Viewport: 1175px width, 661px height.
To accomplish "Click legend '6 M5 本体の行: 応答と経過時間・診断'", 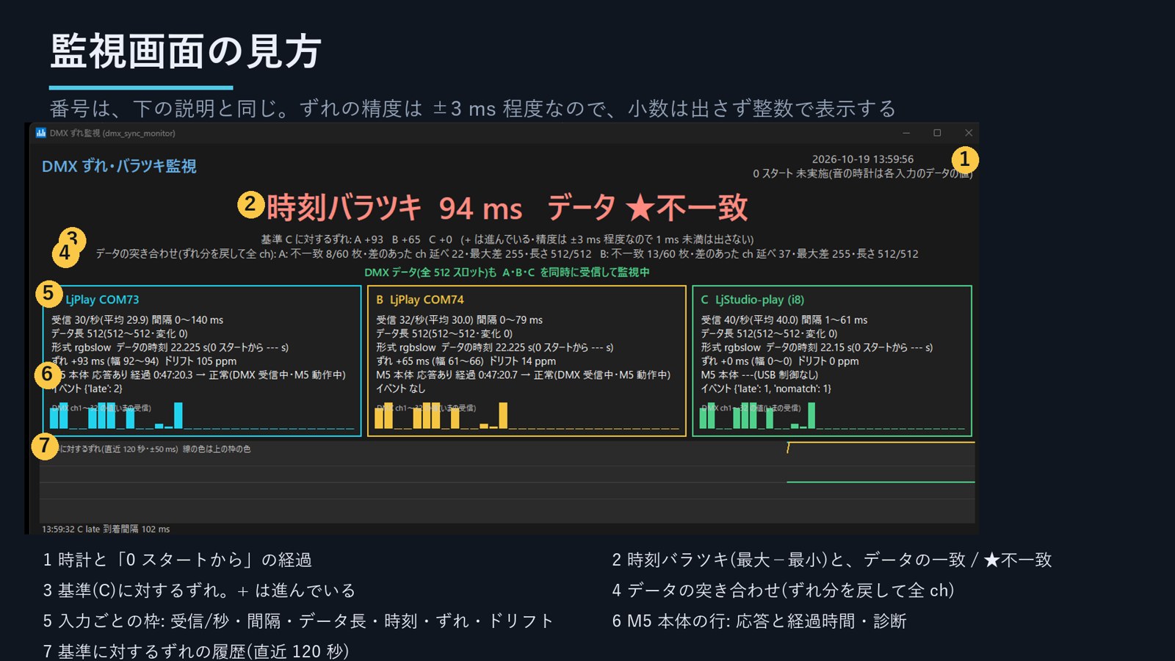I will coord(759,621).
